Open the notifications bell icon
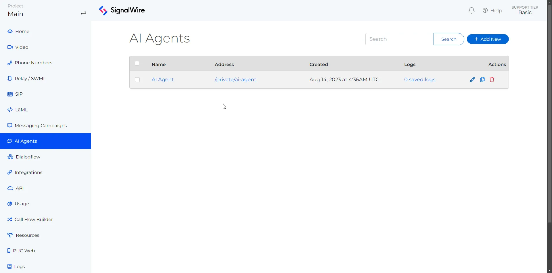Screen dimensions: 552x273 click(x=471, y=10)
